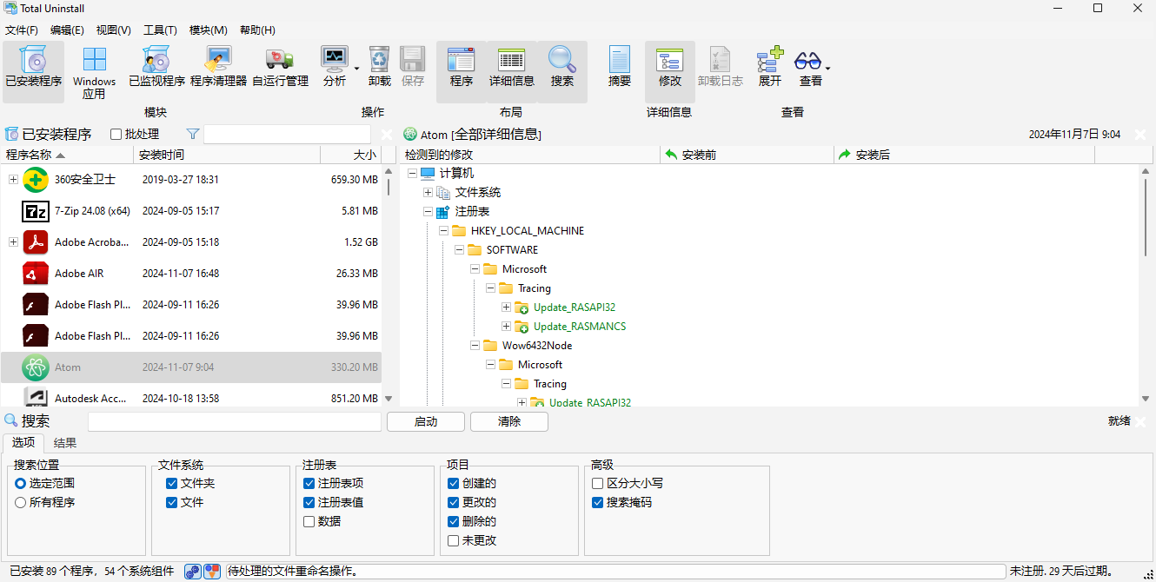Image resolution: width=1156 pixels, height=582 pixels.
Task: Open the 分析 dropdown arrow
Action: [x=356, y=69]
